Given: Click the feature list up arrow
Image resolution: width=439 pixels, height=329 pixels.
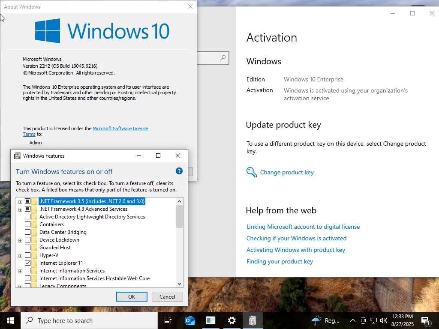Looking at the screenshot, I should point(180,201).
